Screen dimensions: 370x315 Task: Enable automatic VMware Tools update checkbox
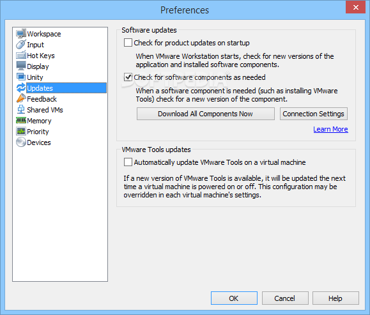128,162
